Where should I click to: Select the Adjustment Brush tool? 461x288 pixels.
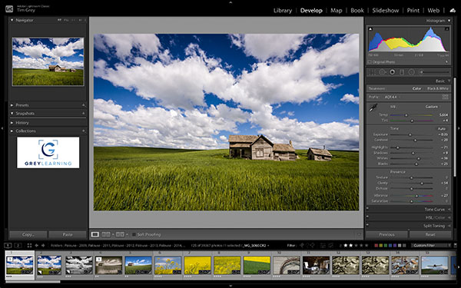[421, 72]
